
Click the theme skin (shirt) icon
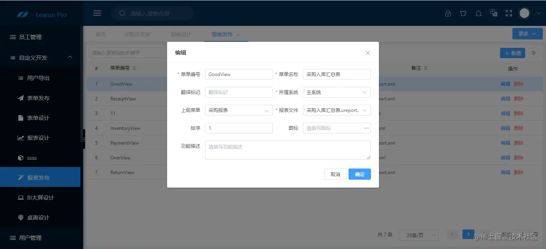point(463,13)
